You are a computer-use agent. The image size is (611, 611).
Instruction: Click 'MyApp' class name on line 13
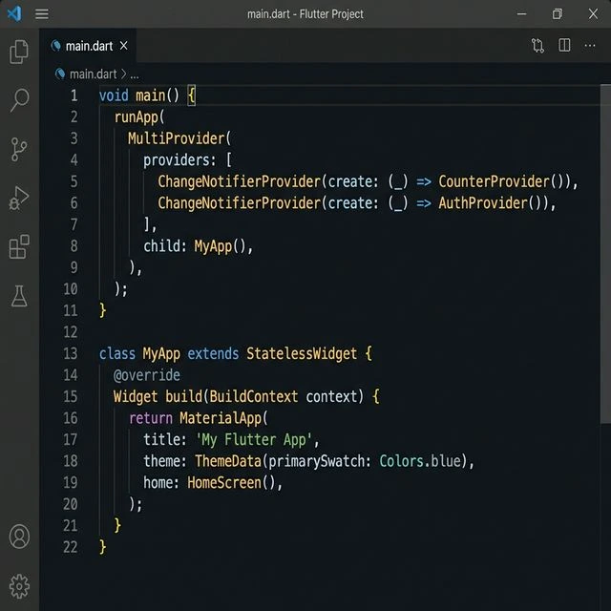click(161, 354)
